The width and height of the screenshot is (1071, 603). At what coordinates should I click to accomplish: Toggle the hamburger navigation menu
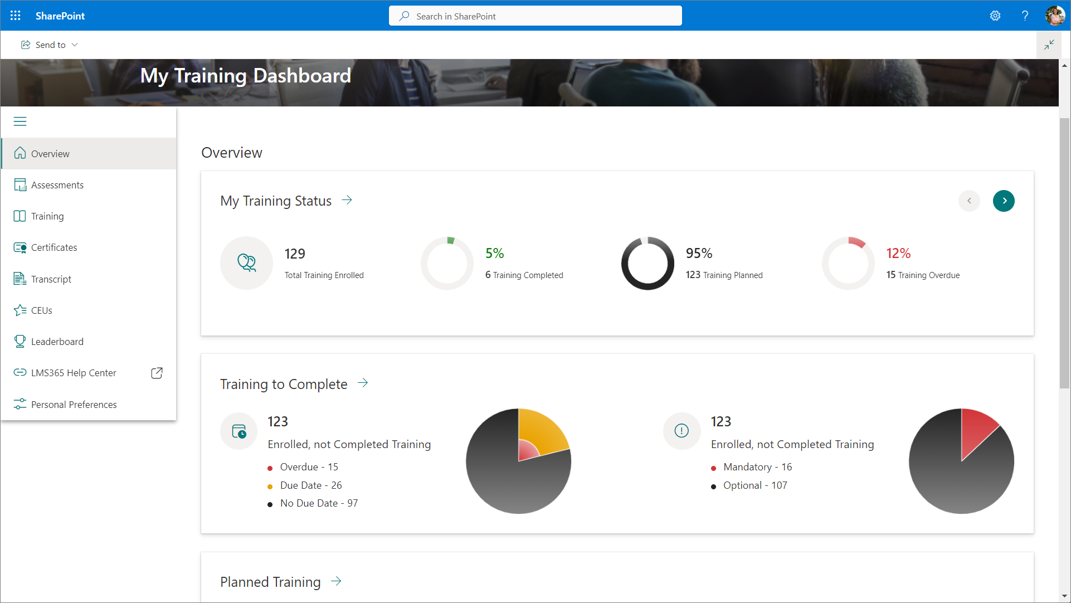(x=20, y=121)
